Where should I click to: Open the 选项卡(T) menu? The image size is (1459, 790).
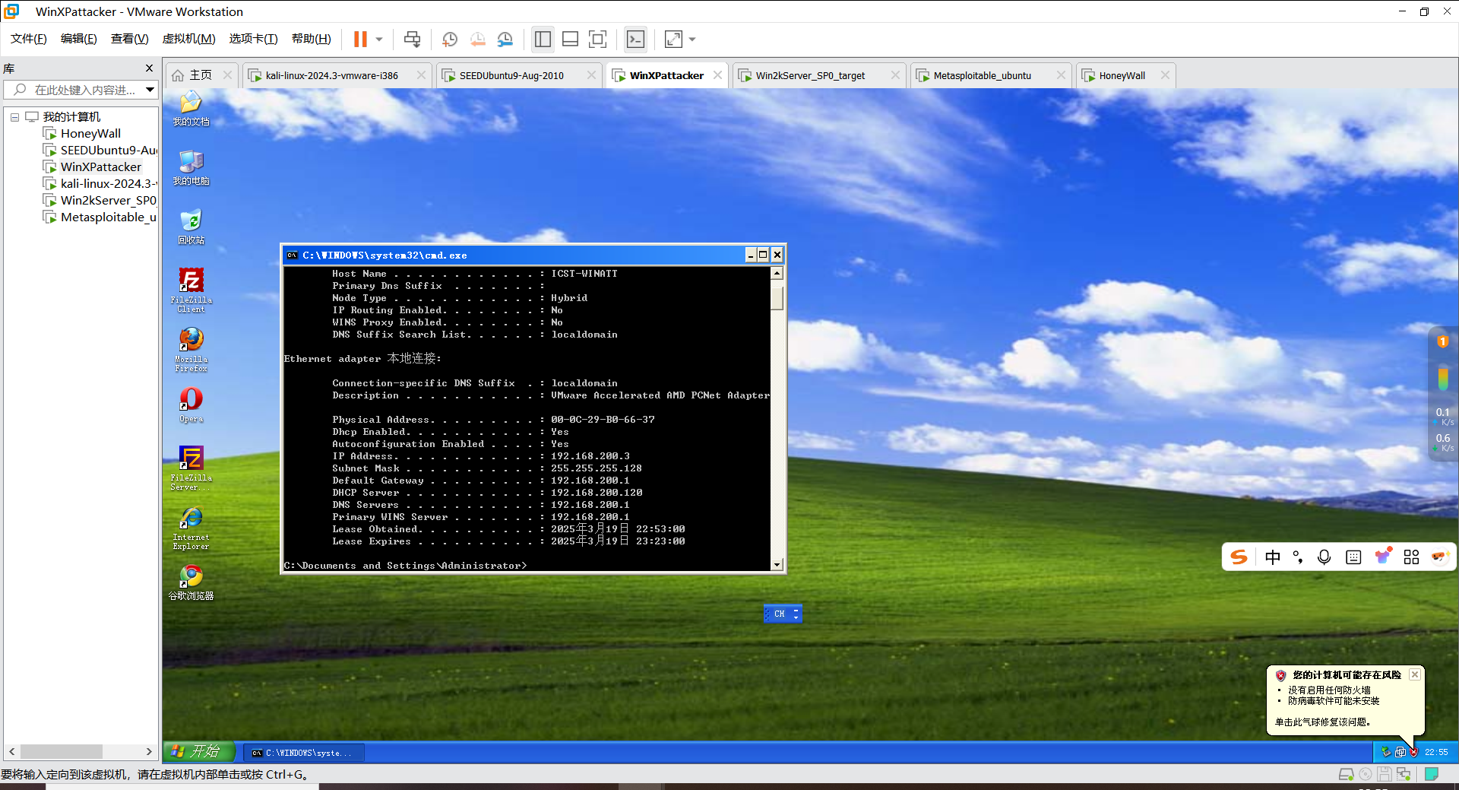(x=253, y=39)
